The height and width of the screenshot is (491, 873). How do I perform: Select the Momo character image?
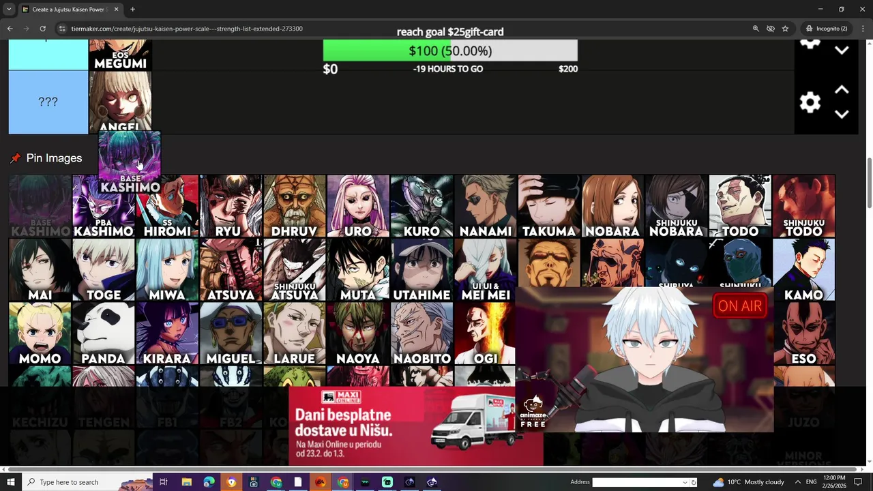[40, 333]
